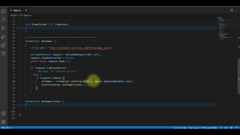Screen dimensions: 240x135
Task: Open the elevator-services.com apps.json URL link
Action: click(79, 48)
